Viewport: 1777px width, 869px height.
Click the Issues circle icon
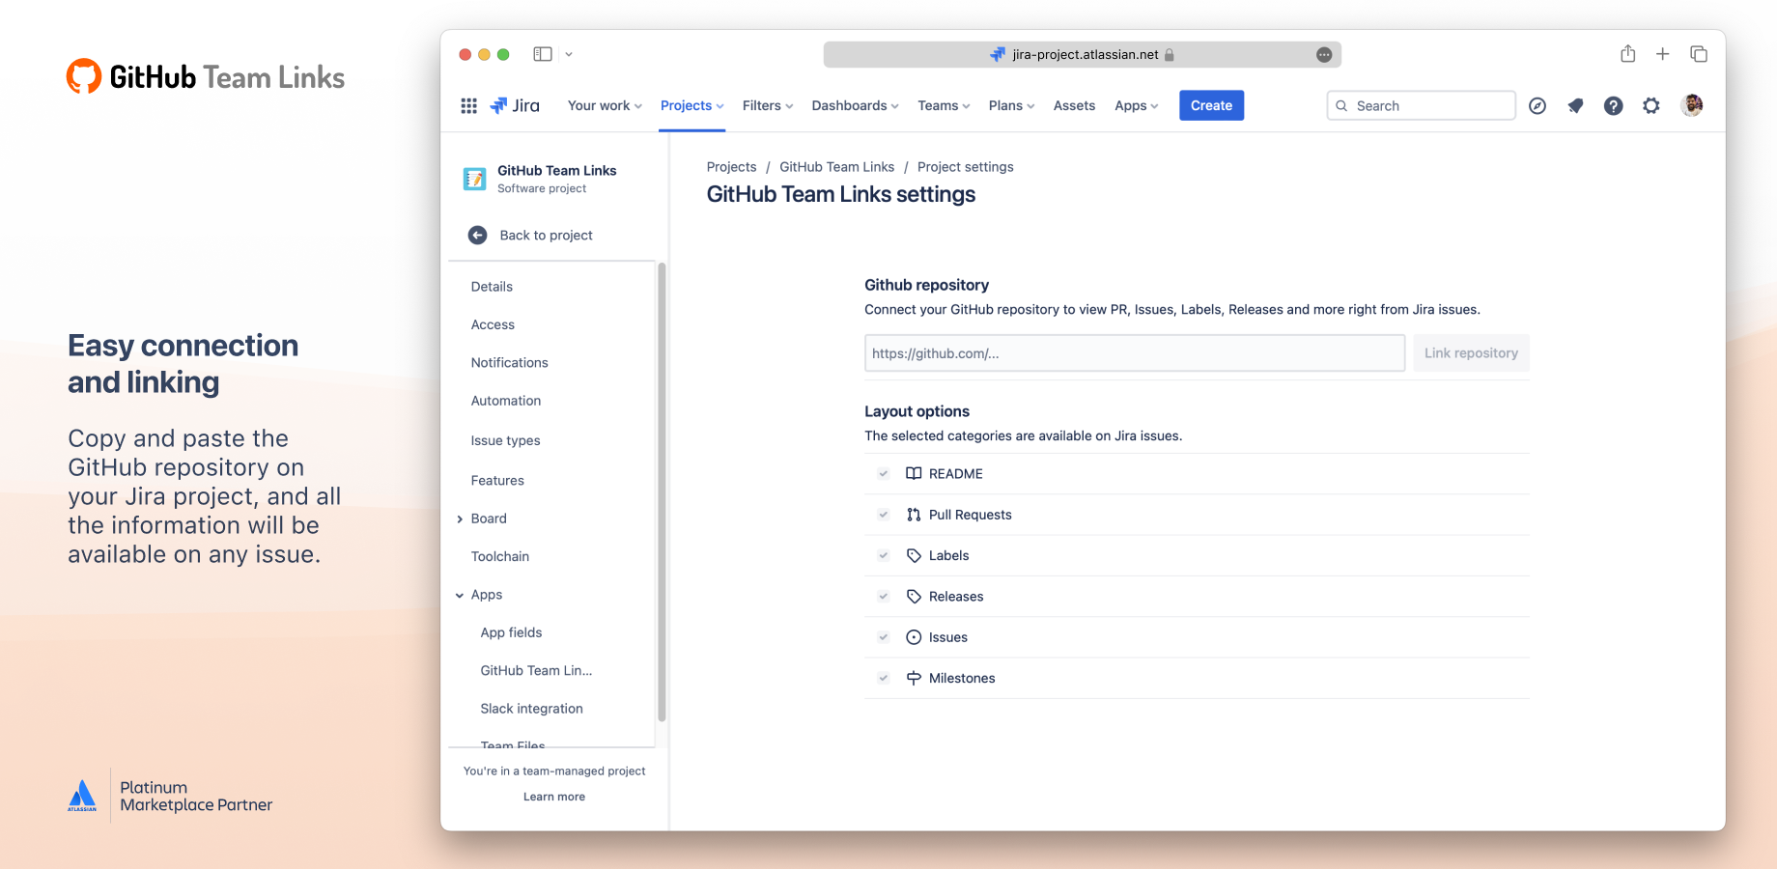914,637
